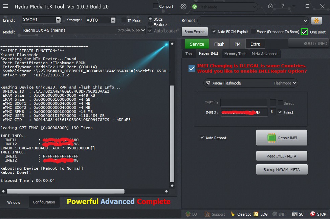
Task: Open the PM tab
Action: coord(237,44)
